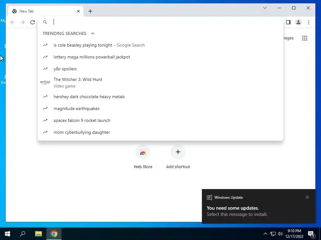Open the Google apps grid
This screenshot has width=321, height=240.
[305, 38]
